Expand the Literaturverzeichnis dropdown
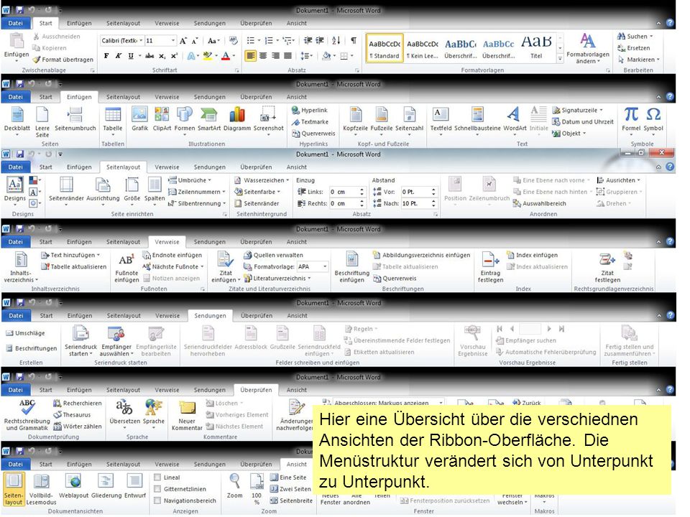This screenshot has height=517, width=690. pos(309,279)
